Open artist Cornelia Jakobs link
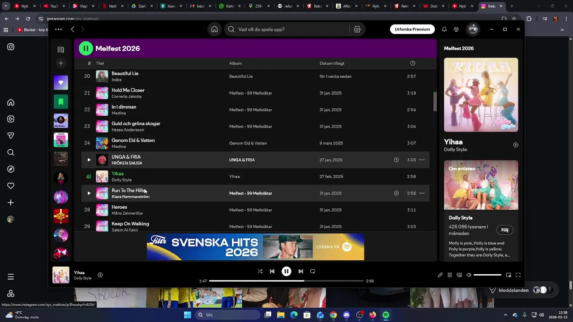 (x=126, y=97)
